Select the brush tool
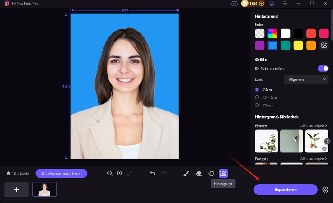Viewport: 333px width, 203px height. click(186, 173)
